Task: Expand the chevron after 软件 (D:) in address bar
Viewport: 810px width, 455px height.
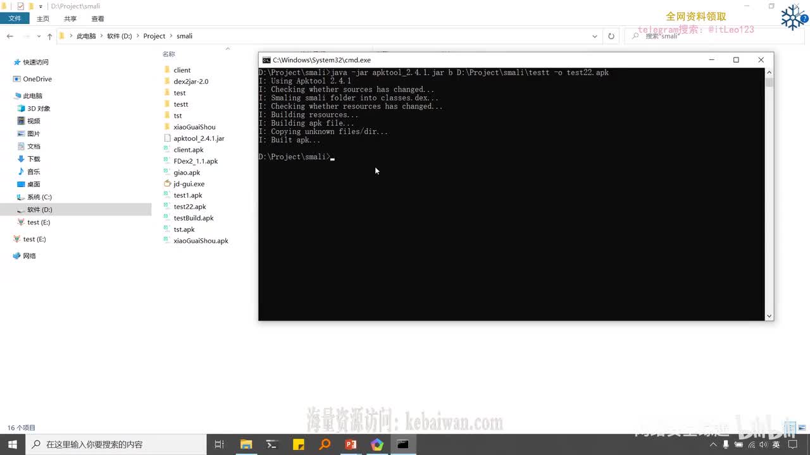Action: [x=137, y=36]
